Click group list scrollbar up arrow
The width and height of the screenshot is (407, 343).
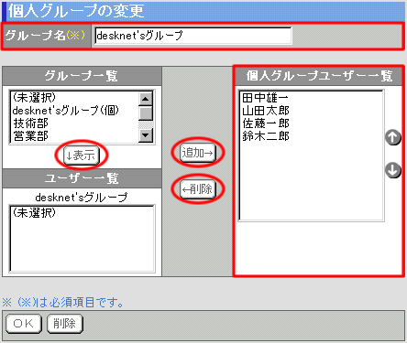pyautogui.click(x=146, y=99)
